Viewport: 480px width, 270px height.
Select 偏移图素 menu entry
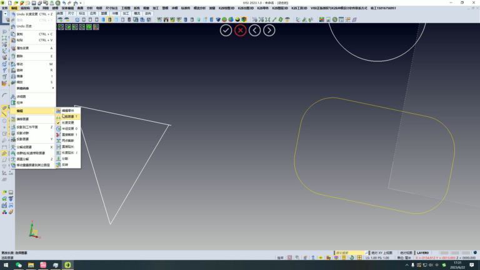pos(32,119)
